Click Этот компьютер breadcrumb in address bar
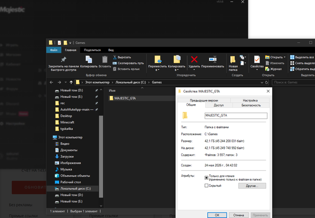The width and height of the screenshot is (315, 218). click(97, 82)
